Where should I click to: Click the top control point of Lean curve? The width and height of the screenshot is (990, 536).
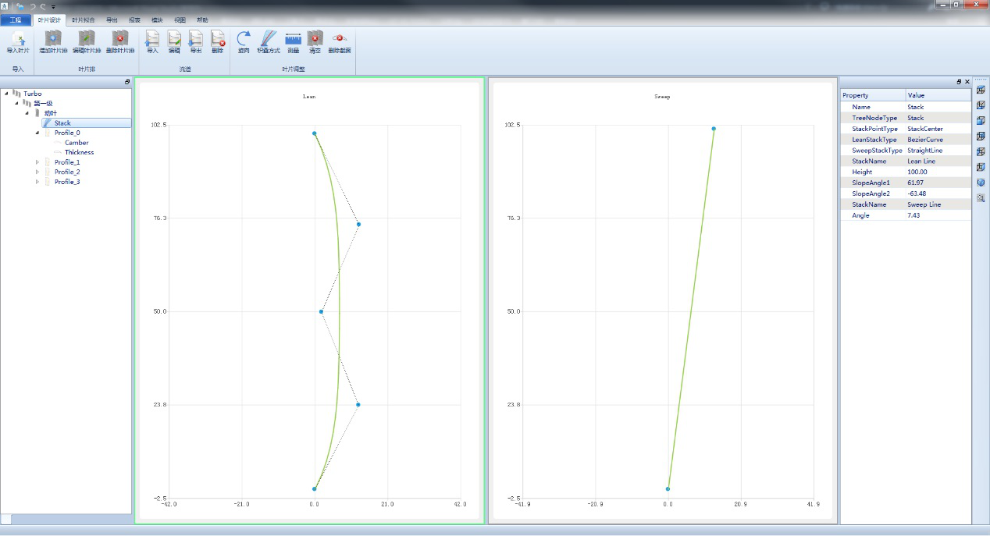[x=315, y=133]
